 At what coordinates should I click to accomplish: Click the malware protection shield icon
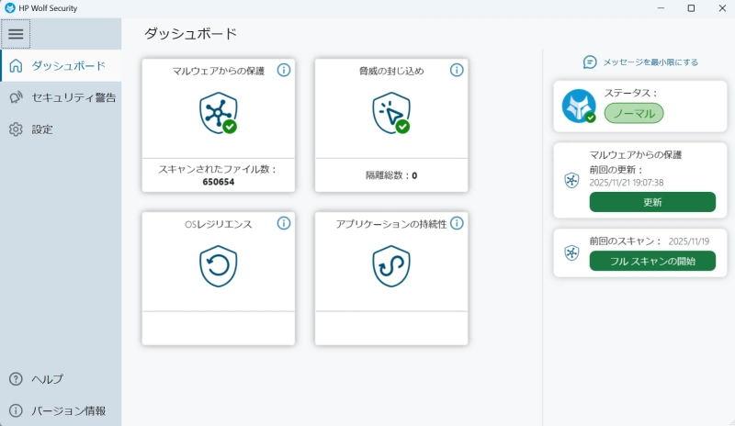(x=218, y=113)
